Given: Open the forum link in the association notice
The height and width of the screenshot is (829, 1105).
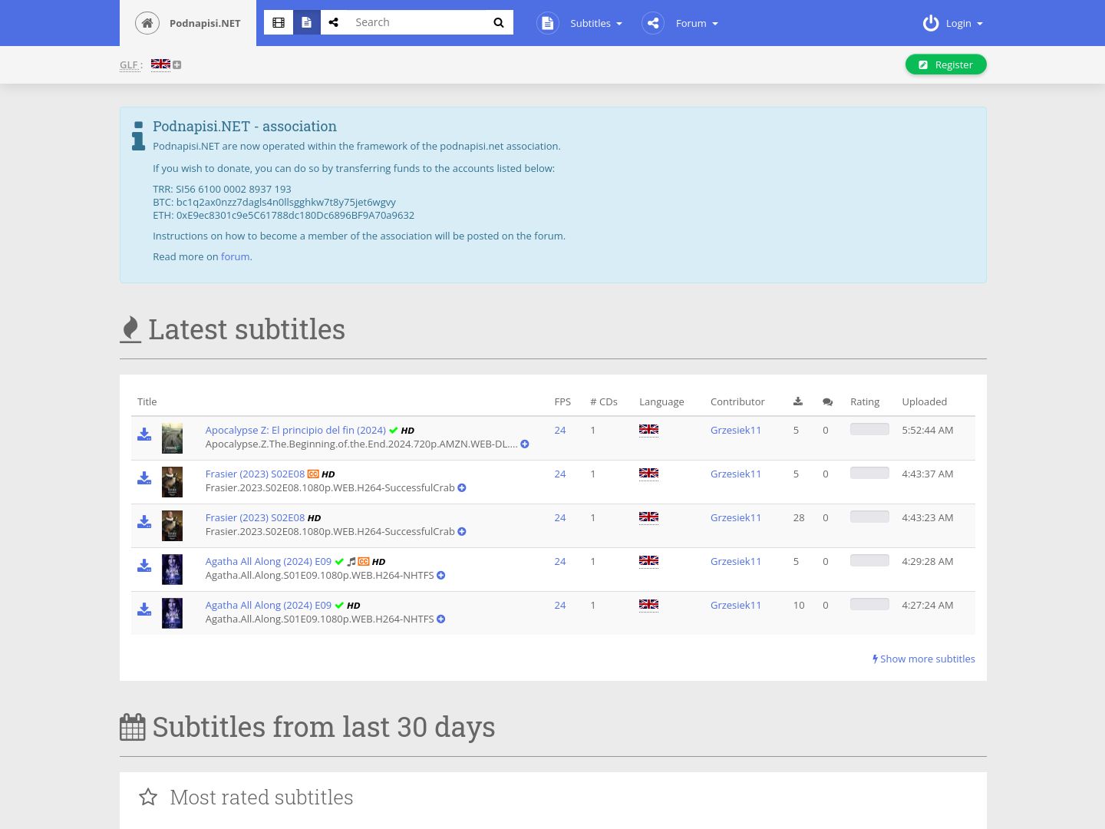Looking at the screenshot, I should (x=235, y=256).
